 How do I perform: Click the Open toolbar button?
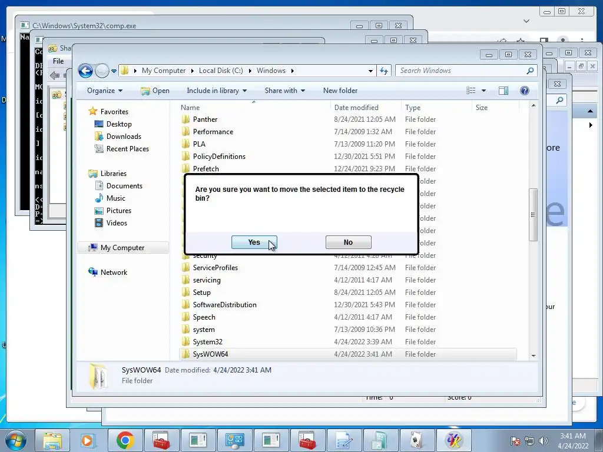pyautogui.click(x=155, y=91)
